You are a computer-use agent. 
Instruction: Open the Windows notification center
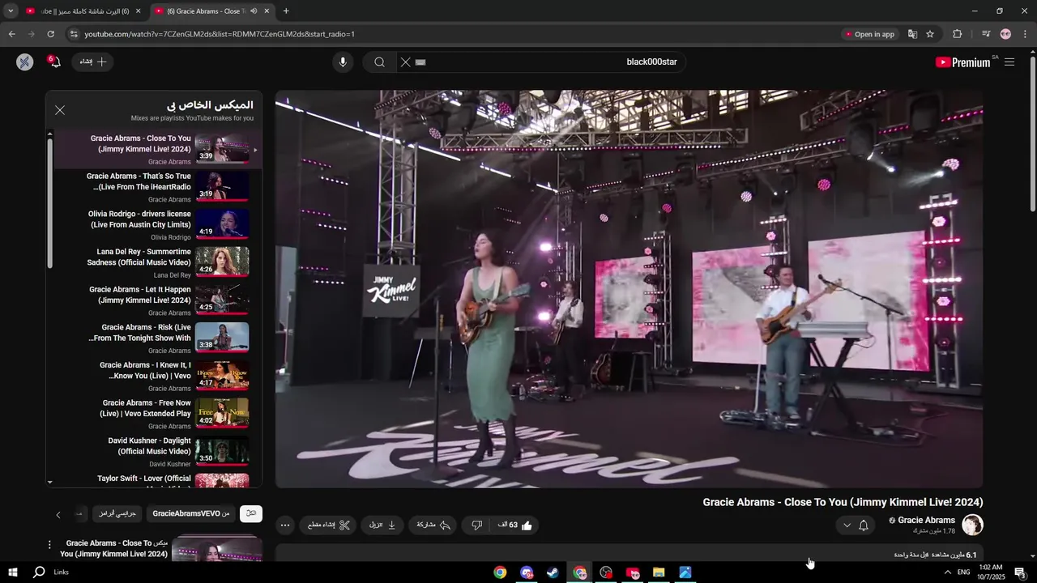[1021, 572]
